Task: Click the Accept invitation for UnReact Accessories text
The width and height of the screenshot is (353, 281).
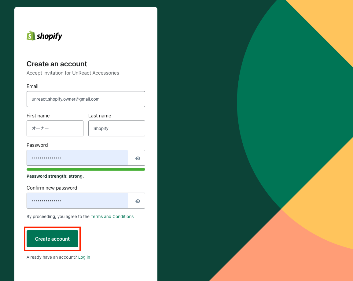Action: point(73,73)
